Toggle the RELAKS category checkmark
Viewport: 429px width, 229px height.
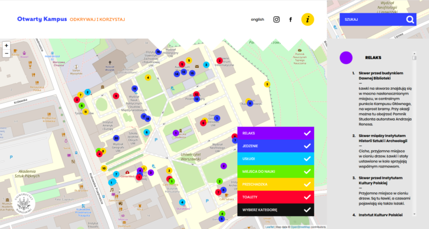coord(307,133)
